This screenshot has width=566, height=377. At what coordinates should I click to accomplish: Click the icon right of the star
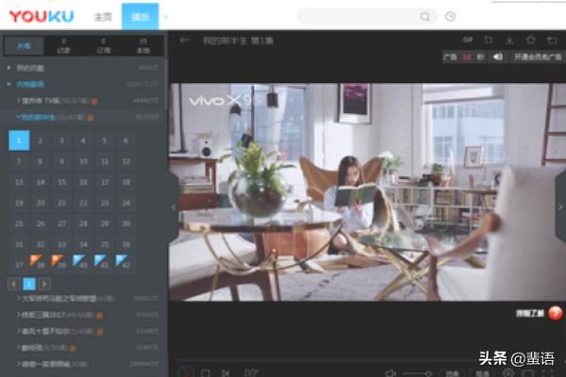(552, 40)
